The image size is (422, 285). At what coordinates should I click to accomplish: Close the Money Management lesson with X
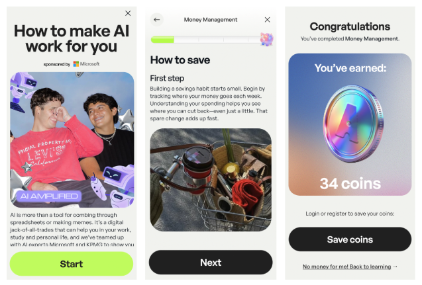[x=267, y=20]
